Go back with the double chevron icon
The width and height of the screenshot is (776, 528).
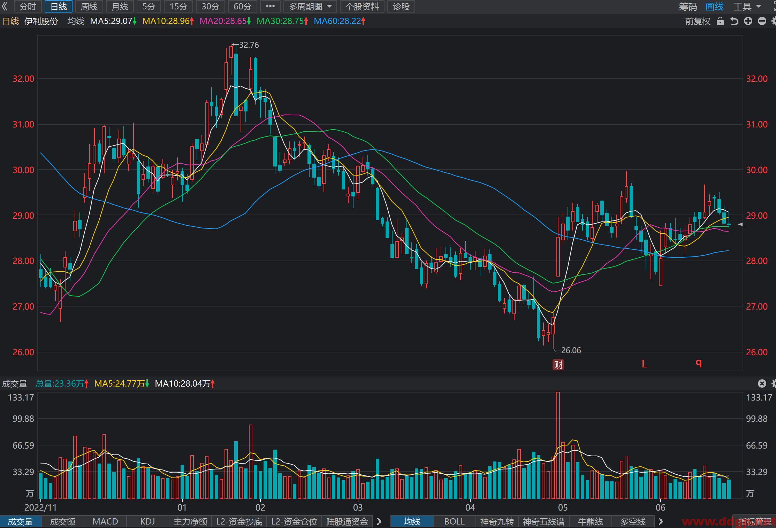5,6
